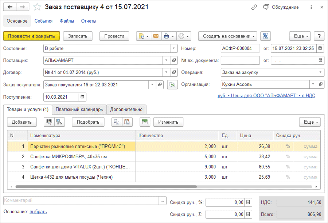
Task: Open the document structure icon button
Action: pos(265,36)
